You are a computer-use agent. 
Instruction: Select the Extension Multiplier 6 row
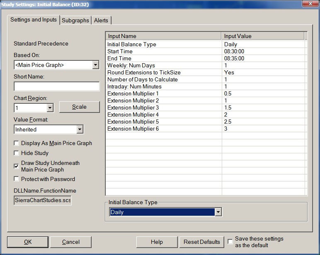(x=205, y=129)
